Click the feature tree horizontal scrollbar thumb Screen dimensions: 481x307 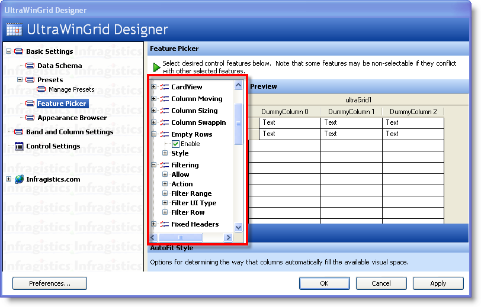coord(181,237)
